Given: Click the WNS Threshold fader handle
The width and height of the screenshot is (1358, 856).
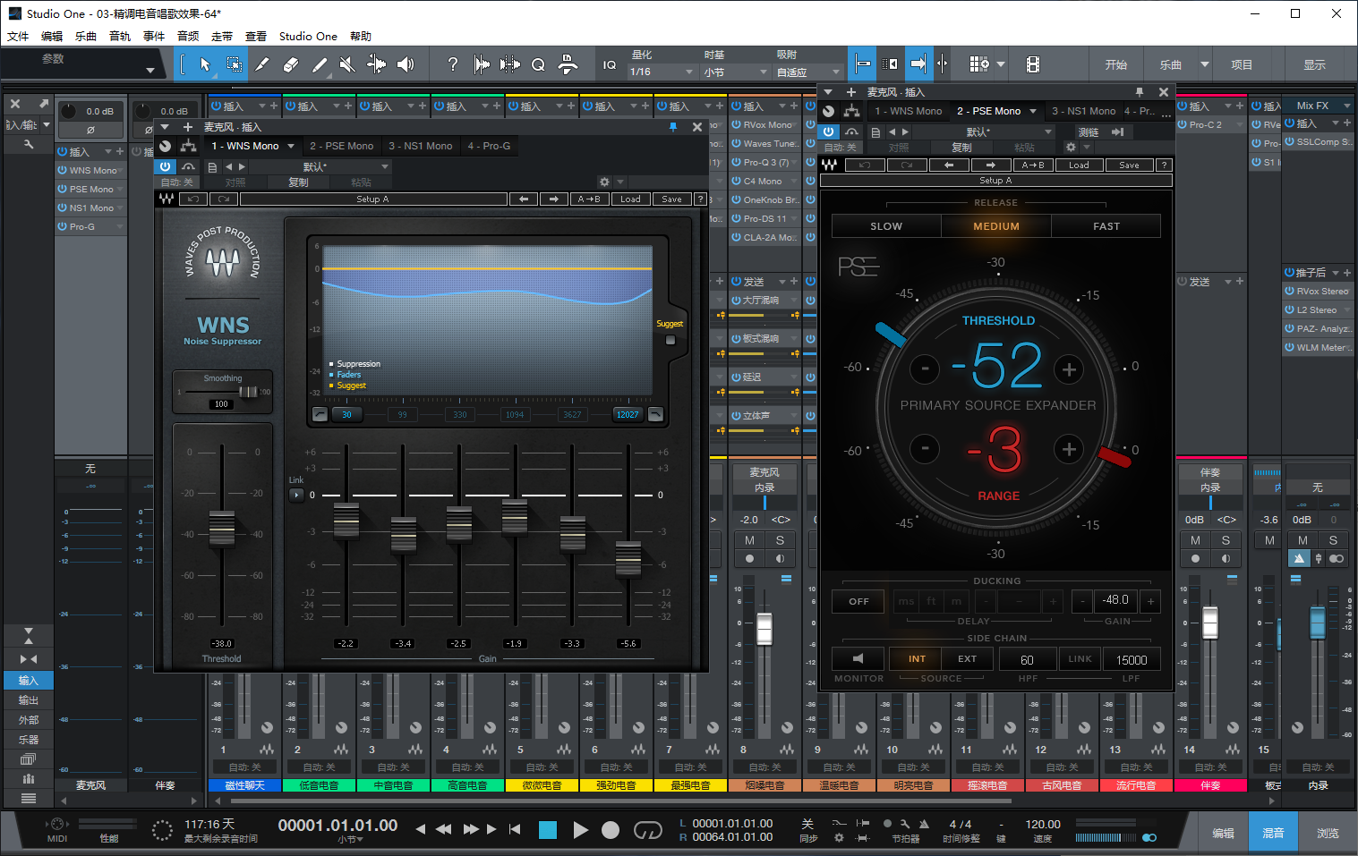Looking at the screenshot, I should [221, 527].
